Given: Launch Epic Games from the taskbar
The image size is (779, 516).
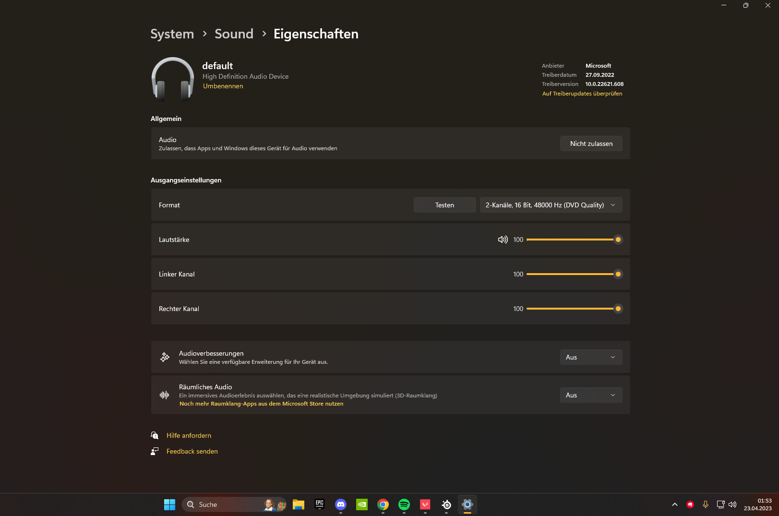Looking at the screenshot, I should pyautogui.click(x=320, y=504).
